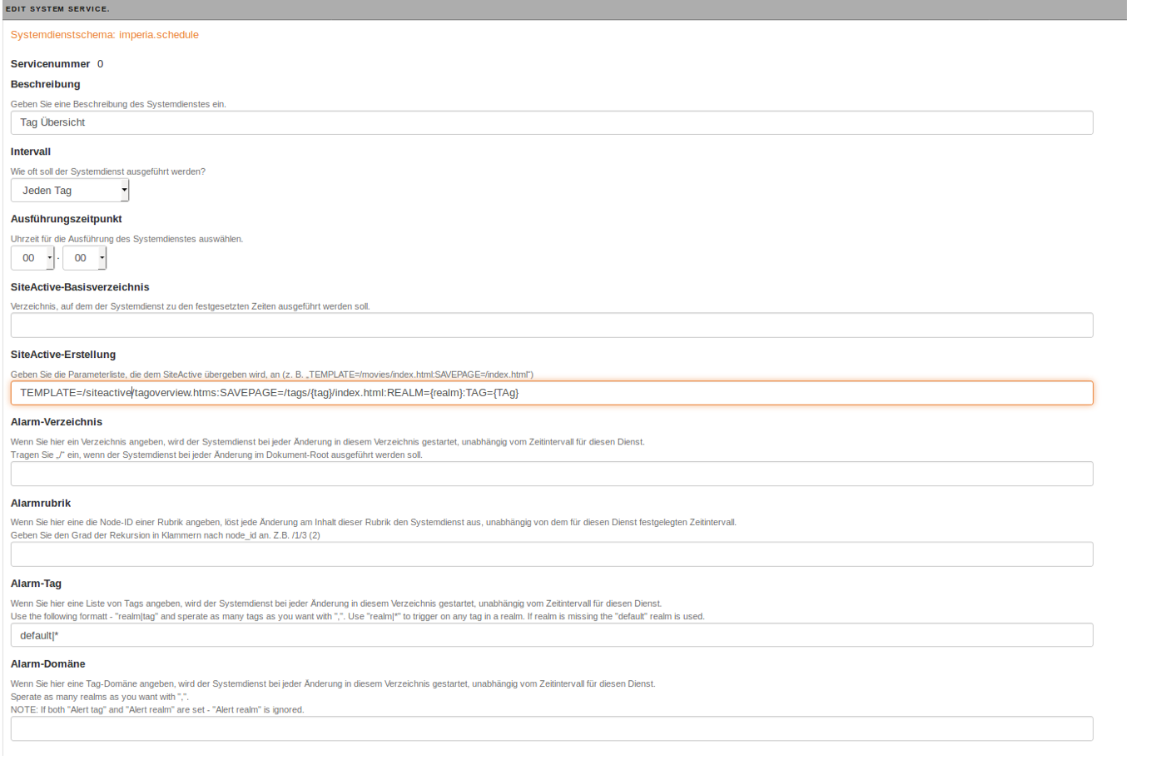Click the Alarm-Verzeichnis heading

click(x=57, y=422)
